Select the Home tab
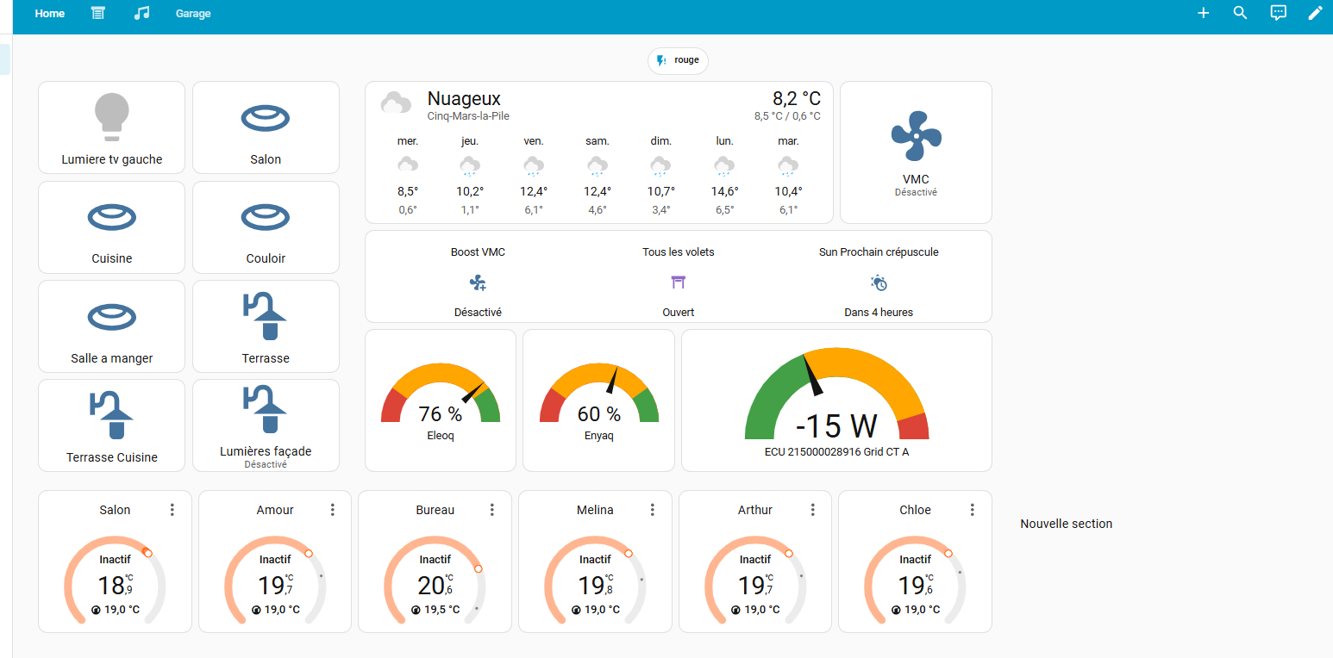This screenshot has width=1333, height=658. [x=50, y=14]
